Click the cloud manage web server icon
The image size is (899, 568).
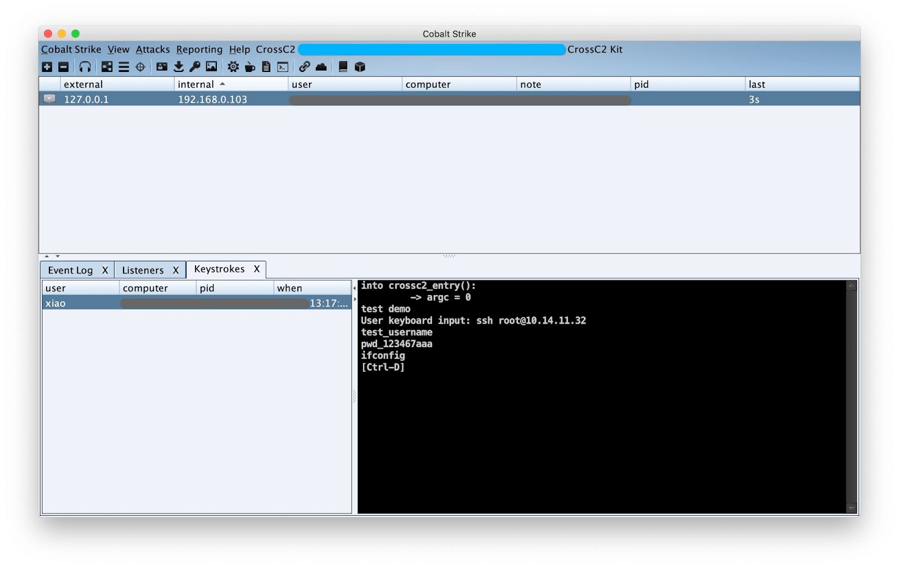[x=321, y=67]
